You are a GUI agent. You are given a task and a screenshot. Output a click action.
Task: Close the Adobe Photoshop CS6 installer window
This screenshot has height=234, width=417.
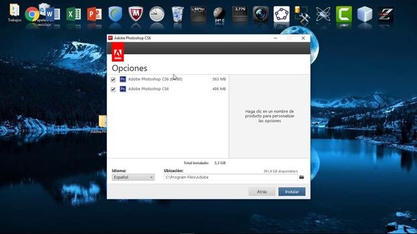click(x=303, y=38)
